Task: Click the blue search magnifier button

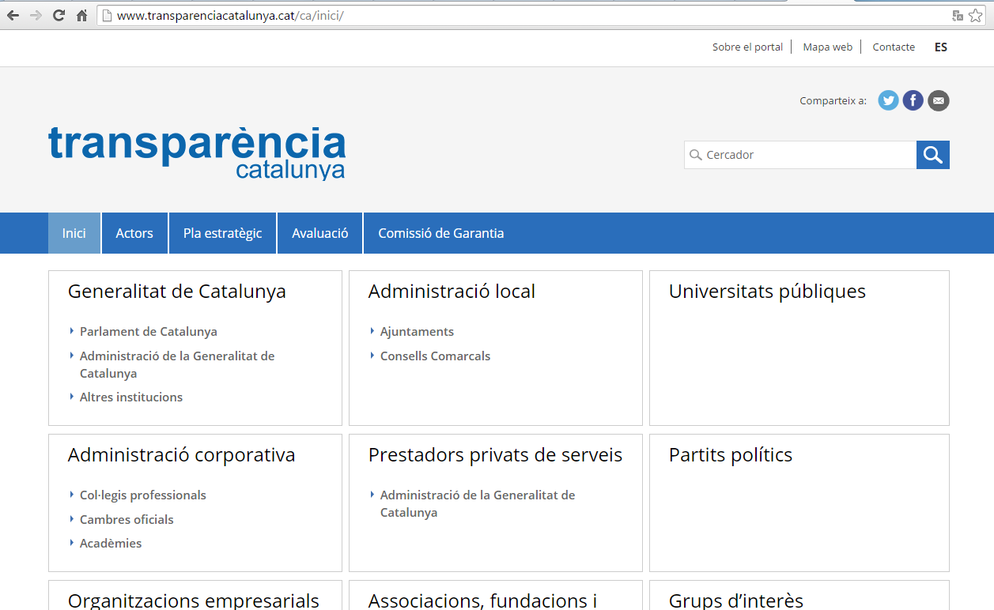Action: point(932,155)
